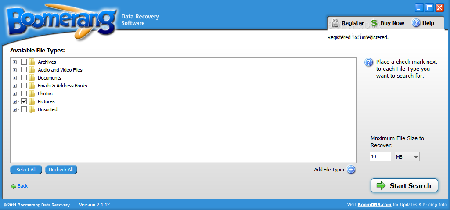Viewport: 450px width, 210px height.
Task: Minimize the Boomerang window
Action: click(419, 8)
